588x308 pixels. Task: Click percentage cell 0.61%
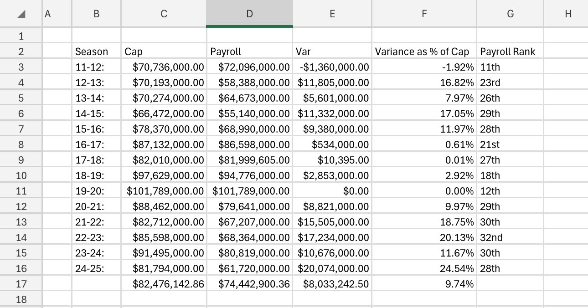tap(424, 144)
